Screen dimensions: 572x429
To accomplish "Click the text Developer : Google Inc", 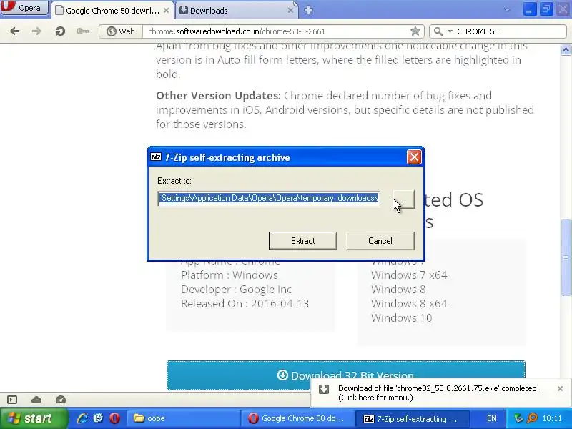I will tap(236, 290).
